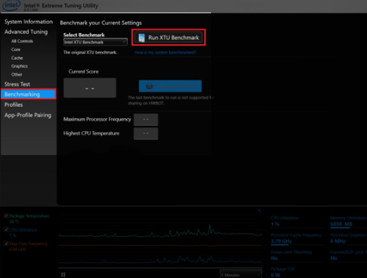This screenshot has height=278, width=367.
Task: Disable the Max Core Frequency graph checkbox
Action: click(x=6, y=244)
